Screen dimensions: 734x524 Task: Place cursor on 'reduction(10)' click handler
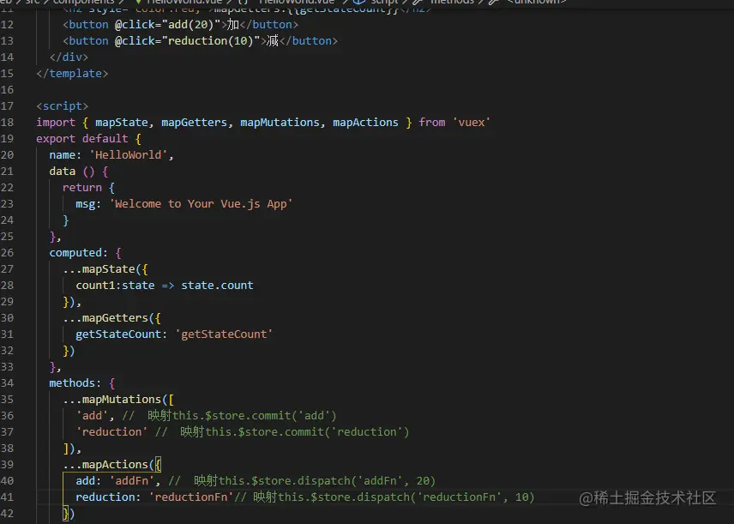tap(210, 41)
